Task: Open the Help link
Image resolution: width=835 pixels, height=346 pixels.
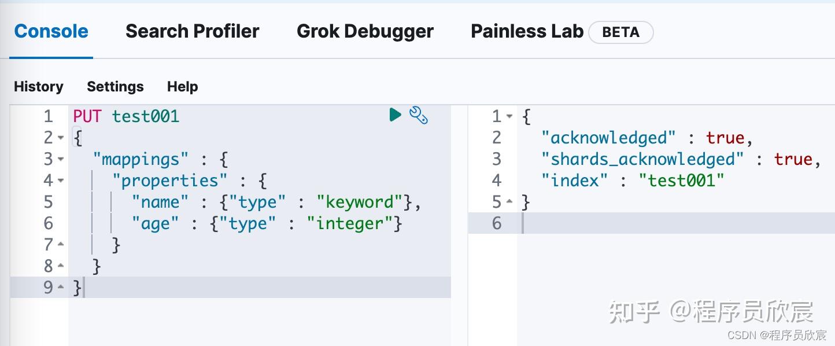Action: (183, 87)
